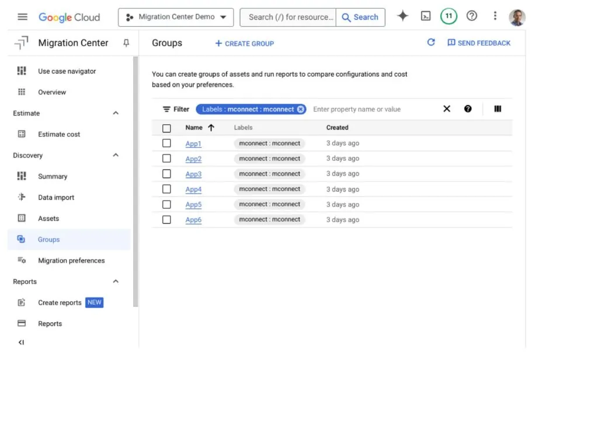Screen dimensions: 598x448
Task: Open the App3 group link
Action: [x=193, y=174]
